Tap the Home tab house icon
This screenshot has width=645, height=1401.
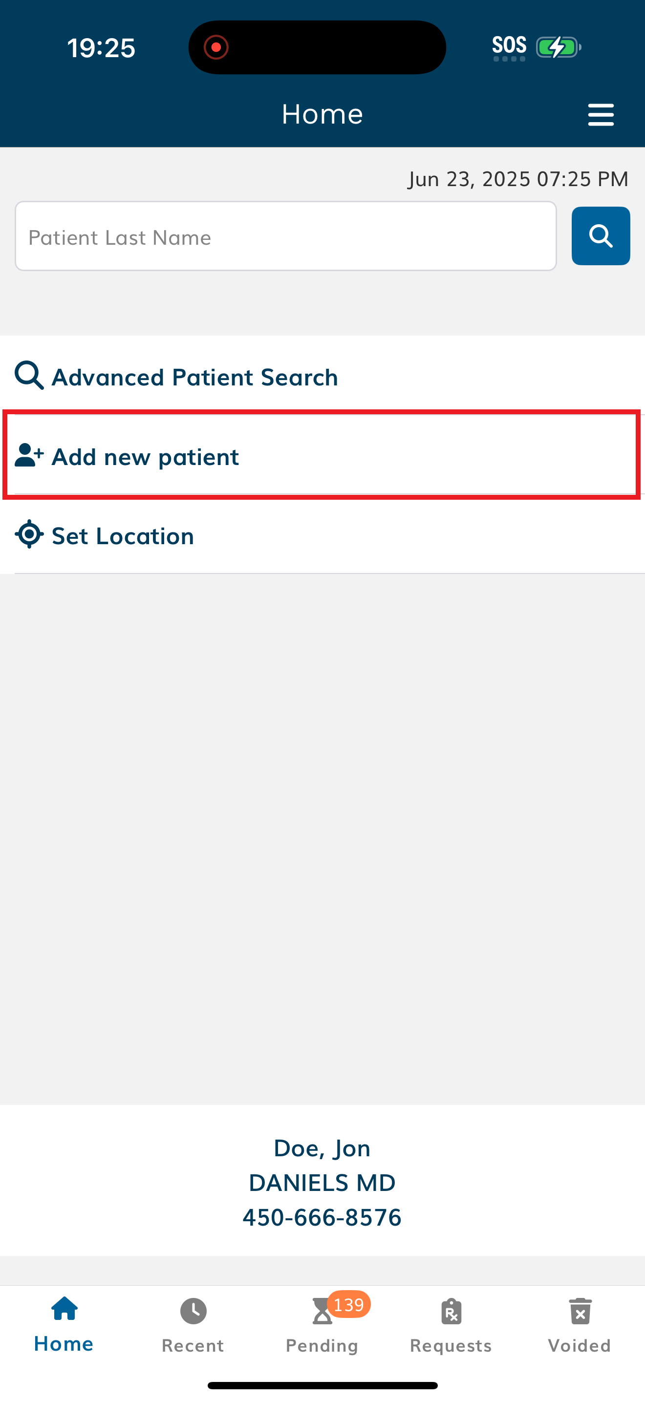point(64,1309)
